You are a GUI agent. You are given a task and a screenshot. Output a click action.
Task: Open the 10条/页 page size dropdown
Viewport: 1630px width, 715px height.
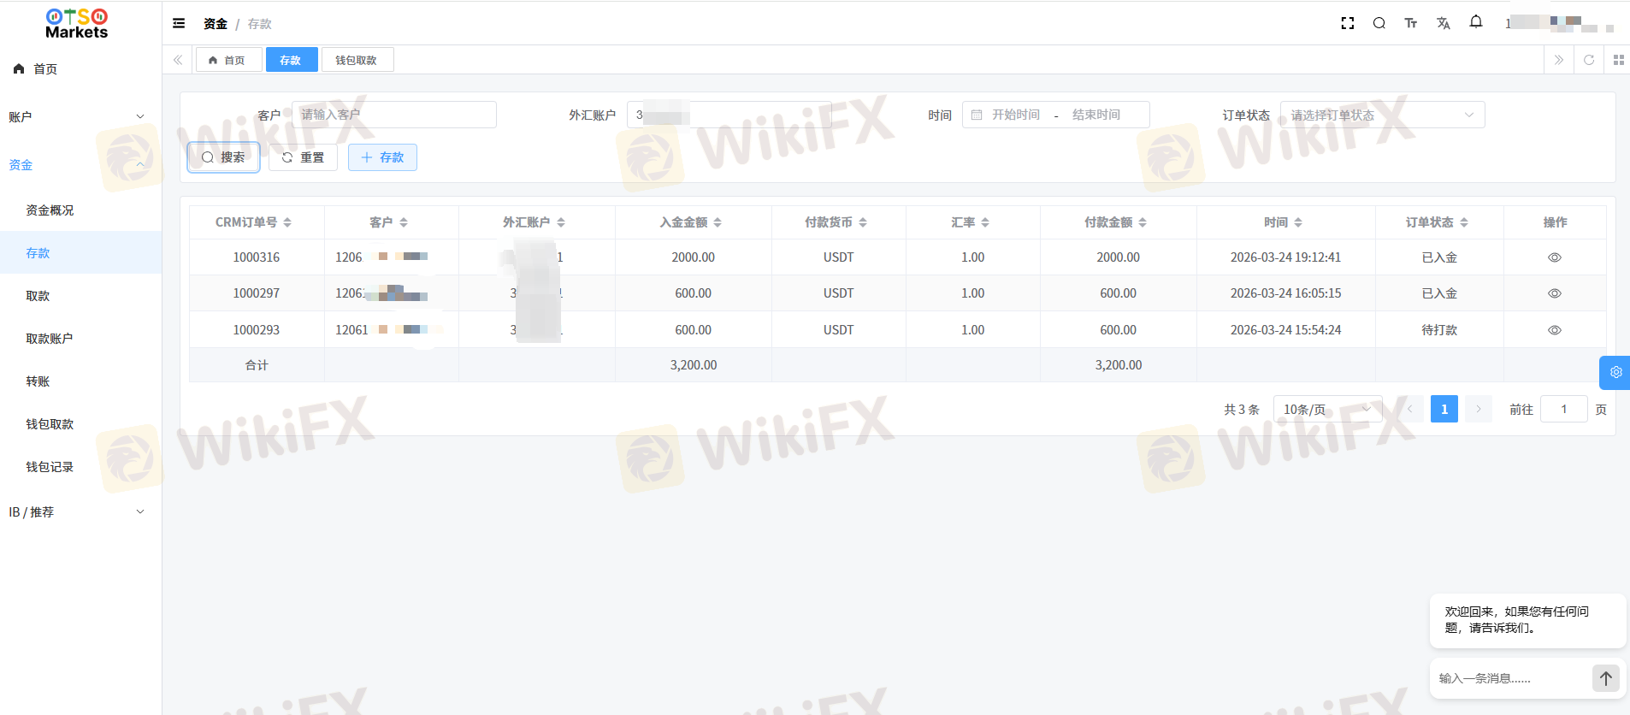[1327, 410]
